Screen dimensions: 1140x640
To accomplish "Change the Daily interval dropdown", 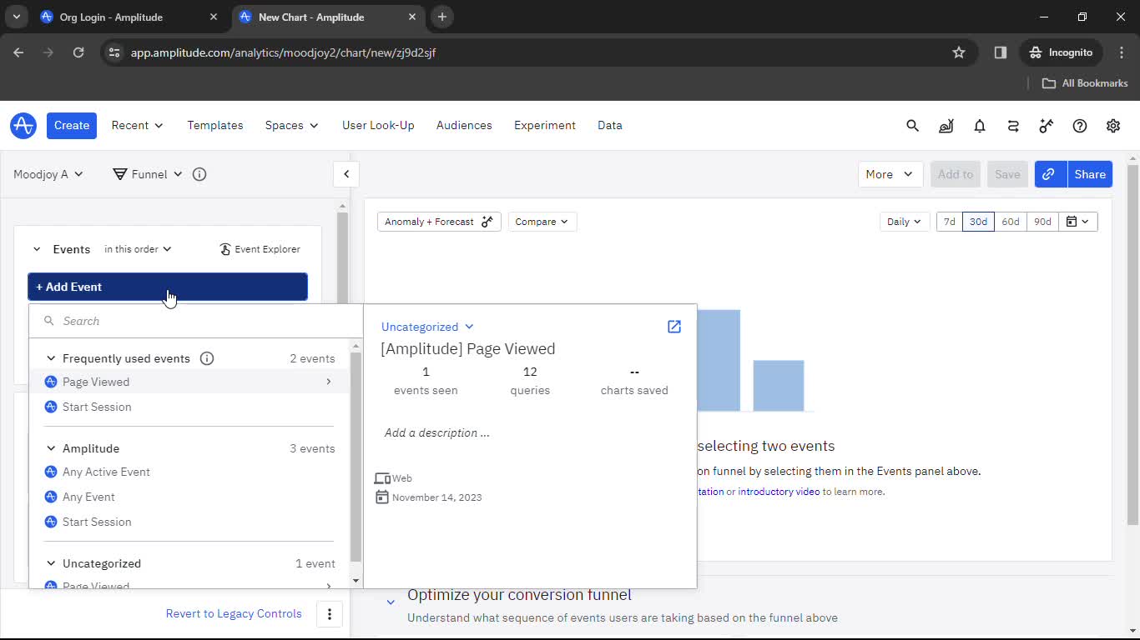I will pos(904,222).
